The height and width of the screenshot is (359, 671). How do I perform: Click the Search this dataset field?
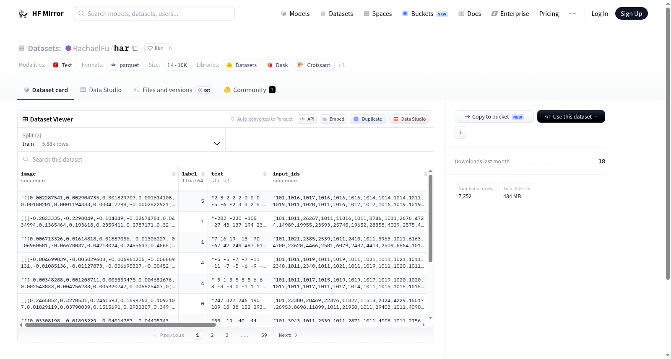coord(226,160)
